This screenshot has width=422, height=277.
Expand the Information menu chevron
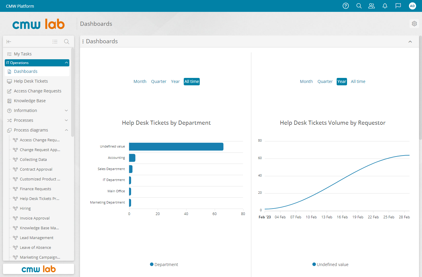point(66,111)
